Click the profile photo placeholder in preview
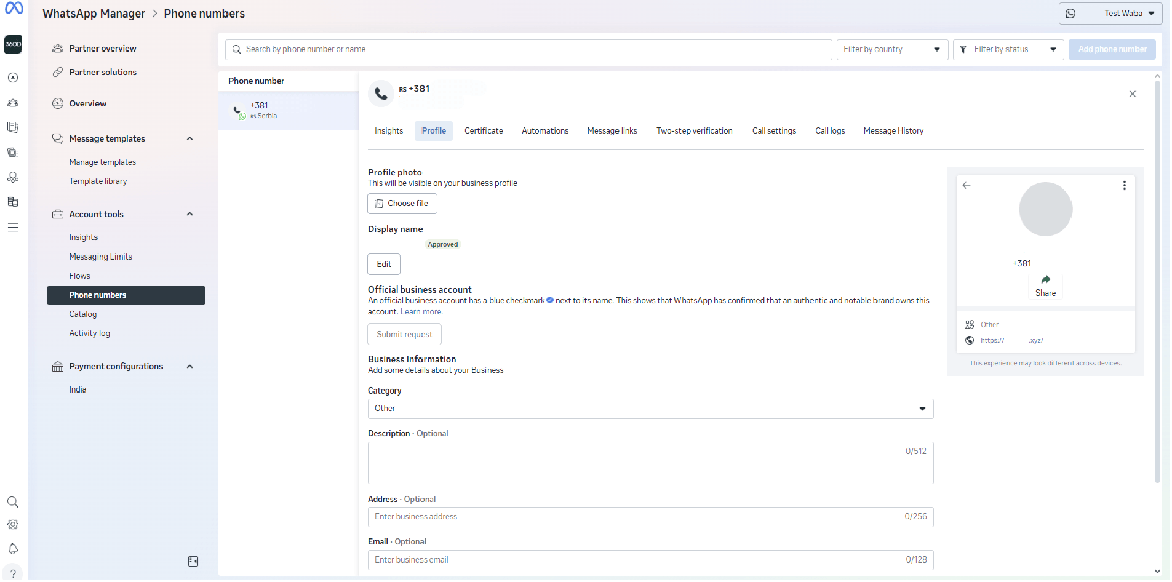This screenshot has height=582, width=1172. coord(1045,209)
